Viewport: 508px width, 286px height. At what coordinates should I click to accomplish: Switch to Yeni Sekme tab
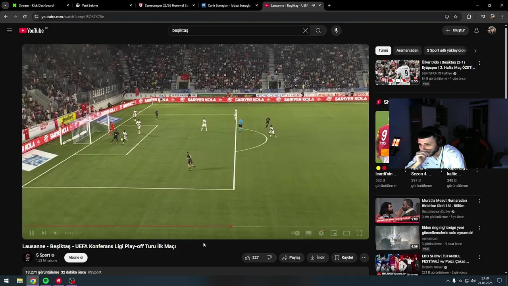pyautogui.click(x=104, y=6)
